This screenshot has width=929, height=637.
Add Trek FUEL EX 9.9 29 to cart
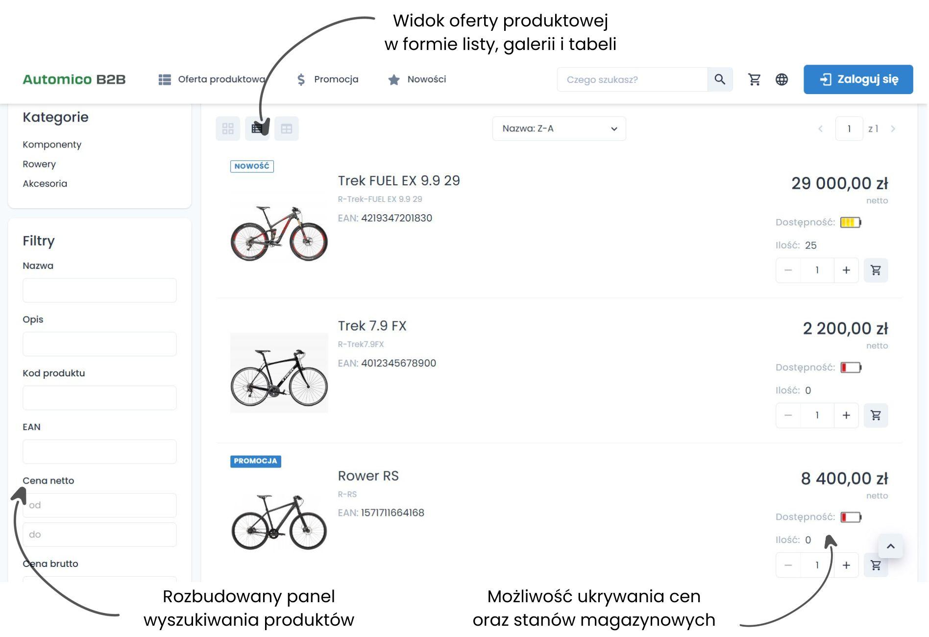coord(876,270)
